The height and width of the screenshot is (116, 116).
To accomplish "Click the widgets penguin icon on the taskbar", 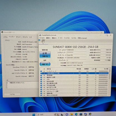I will pyautogui.click(x=57, y=115).
